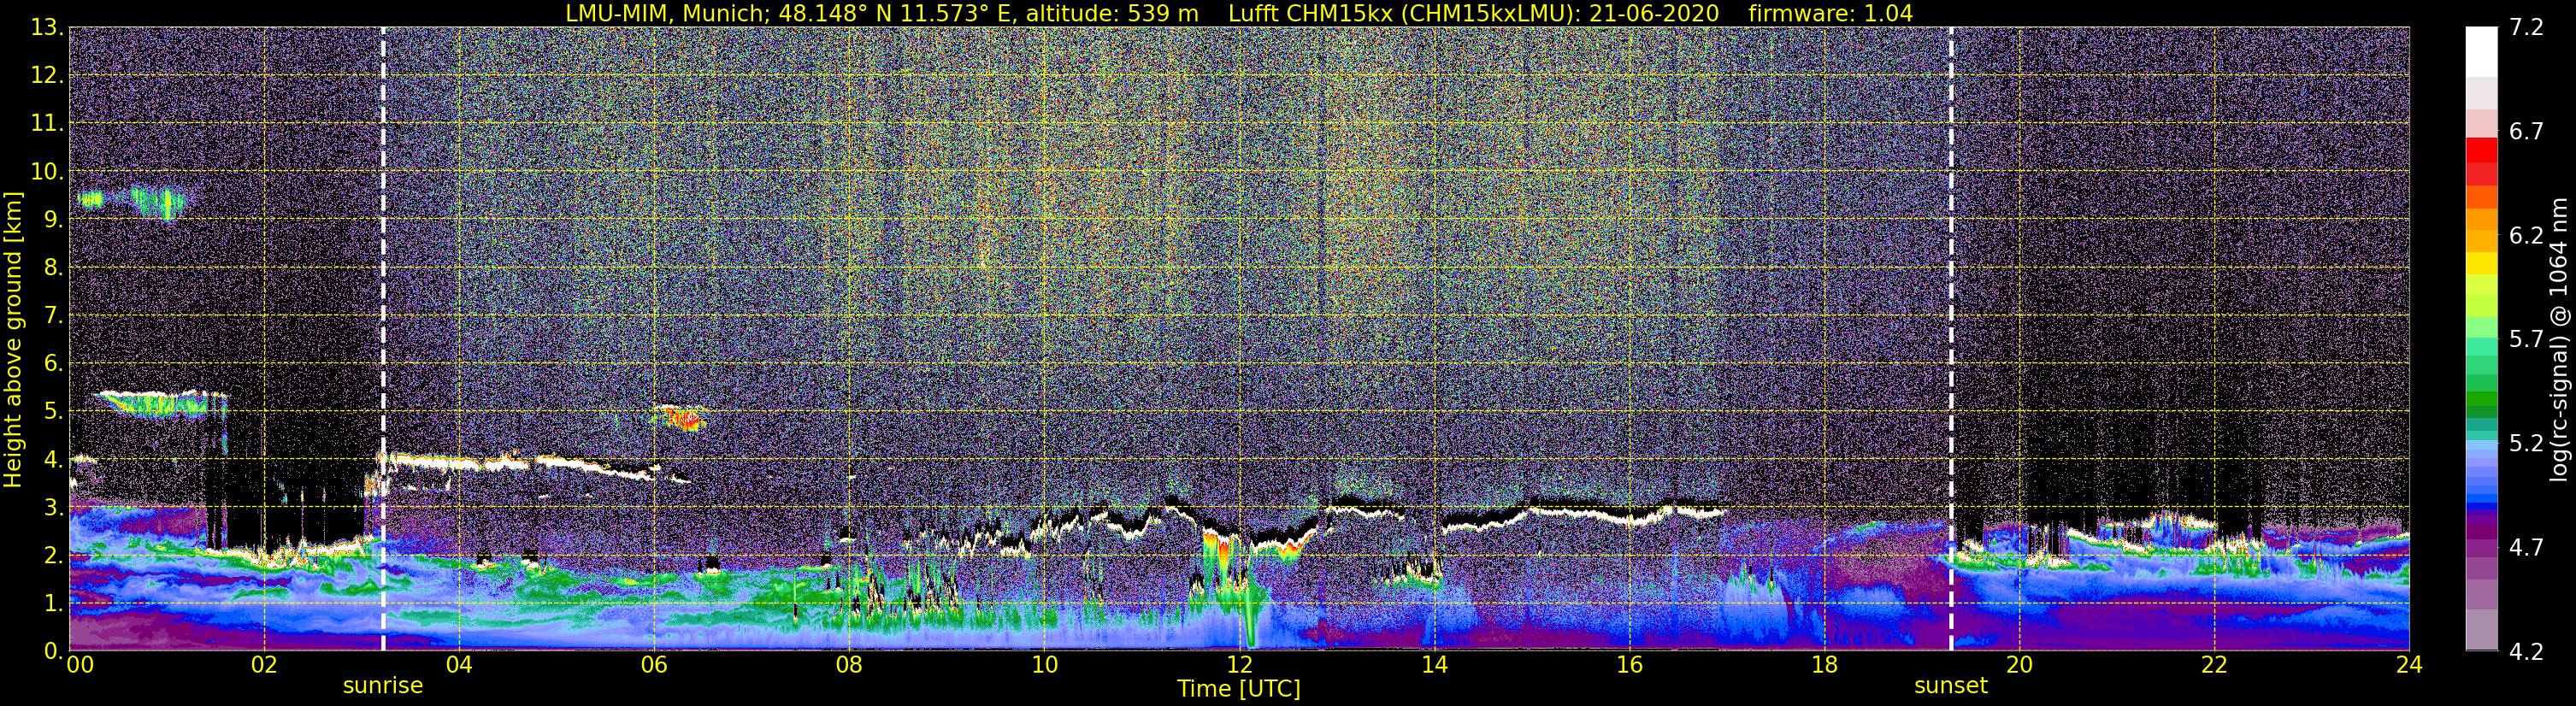
Task: Click the '5.7' colorbar value label
Action: [x=2526, y=340]
